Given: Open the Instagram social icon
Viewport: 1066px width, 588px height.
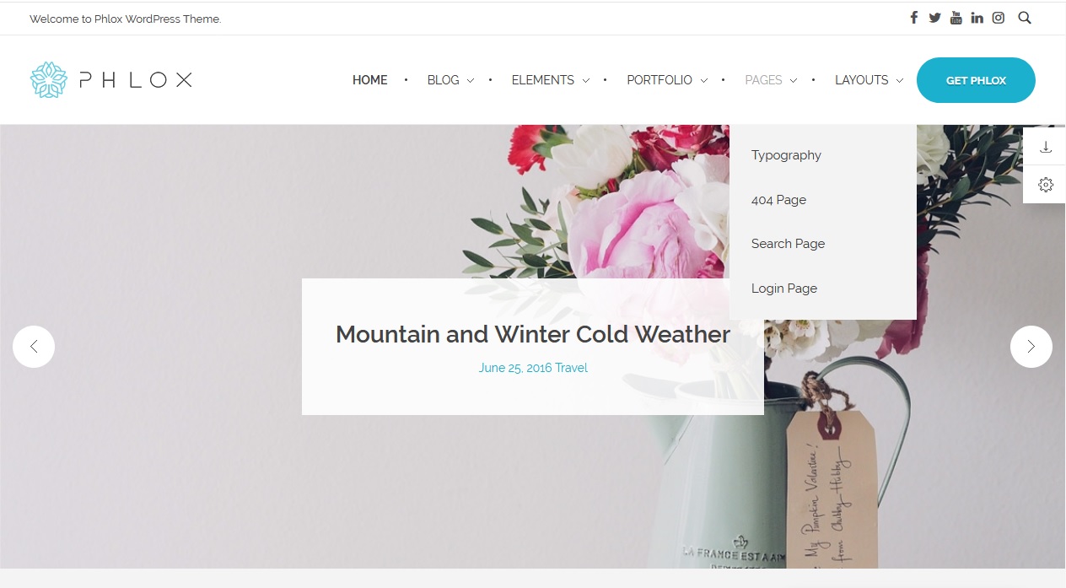Looking at the screenshot, I should pos(998,18).
